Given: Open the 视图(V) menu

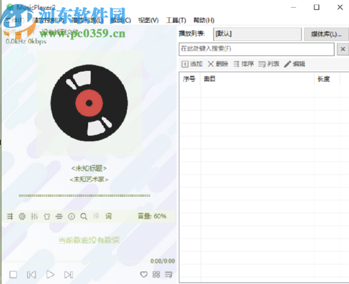Looking at the screenshot, I should pos(148,21).
